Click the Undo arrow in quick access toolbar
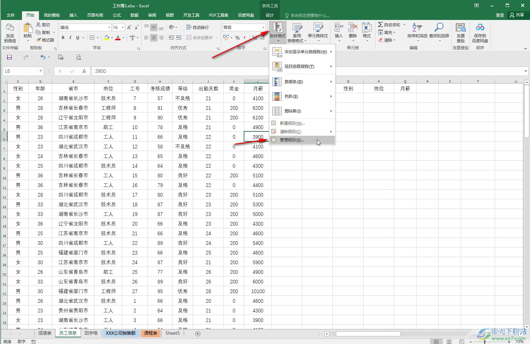Screen dimensions: 530x344 pyautogui.click(x=43, y=57)
